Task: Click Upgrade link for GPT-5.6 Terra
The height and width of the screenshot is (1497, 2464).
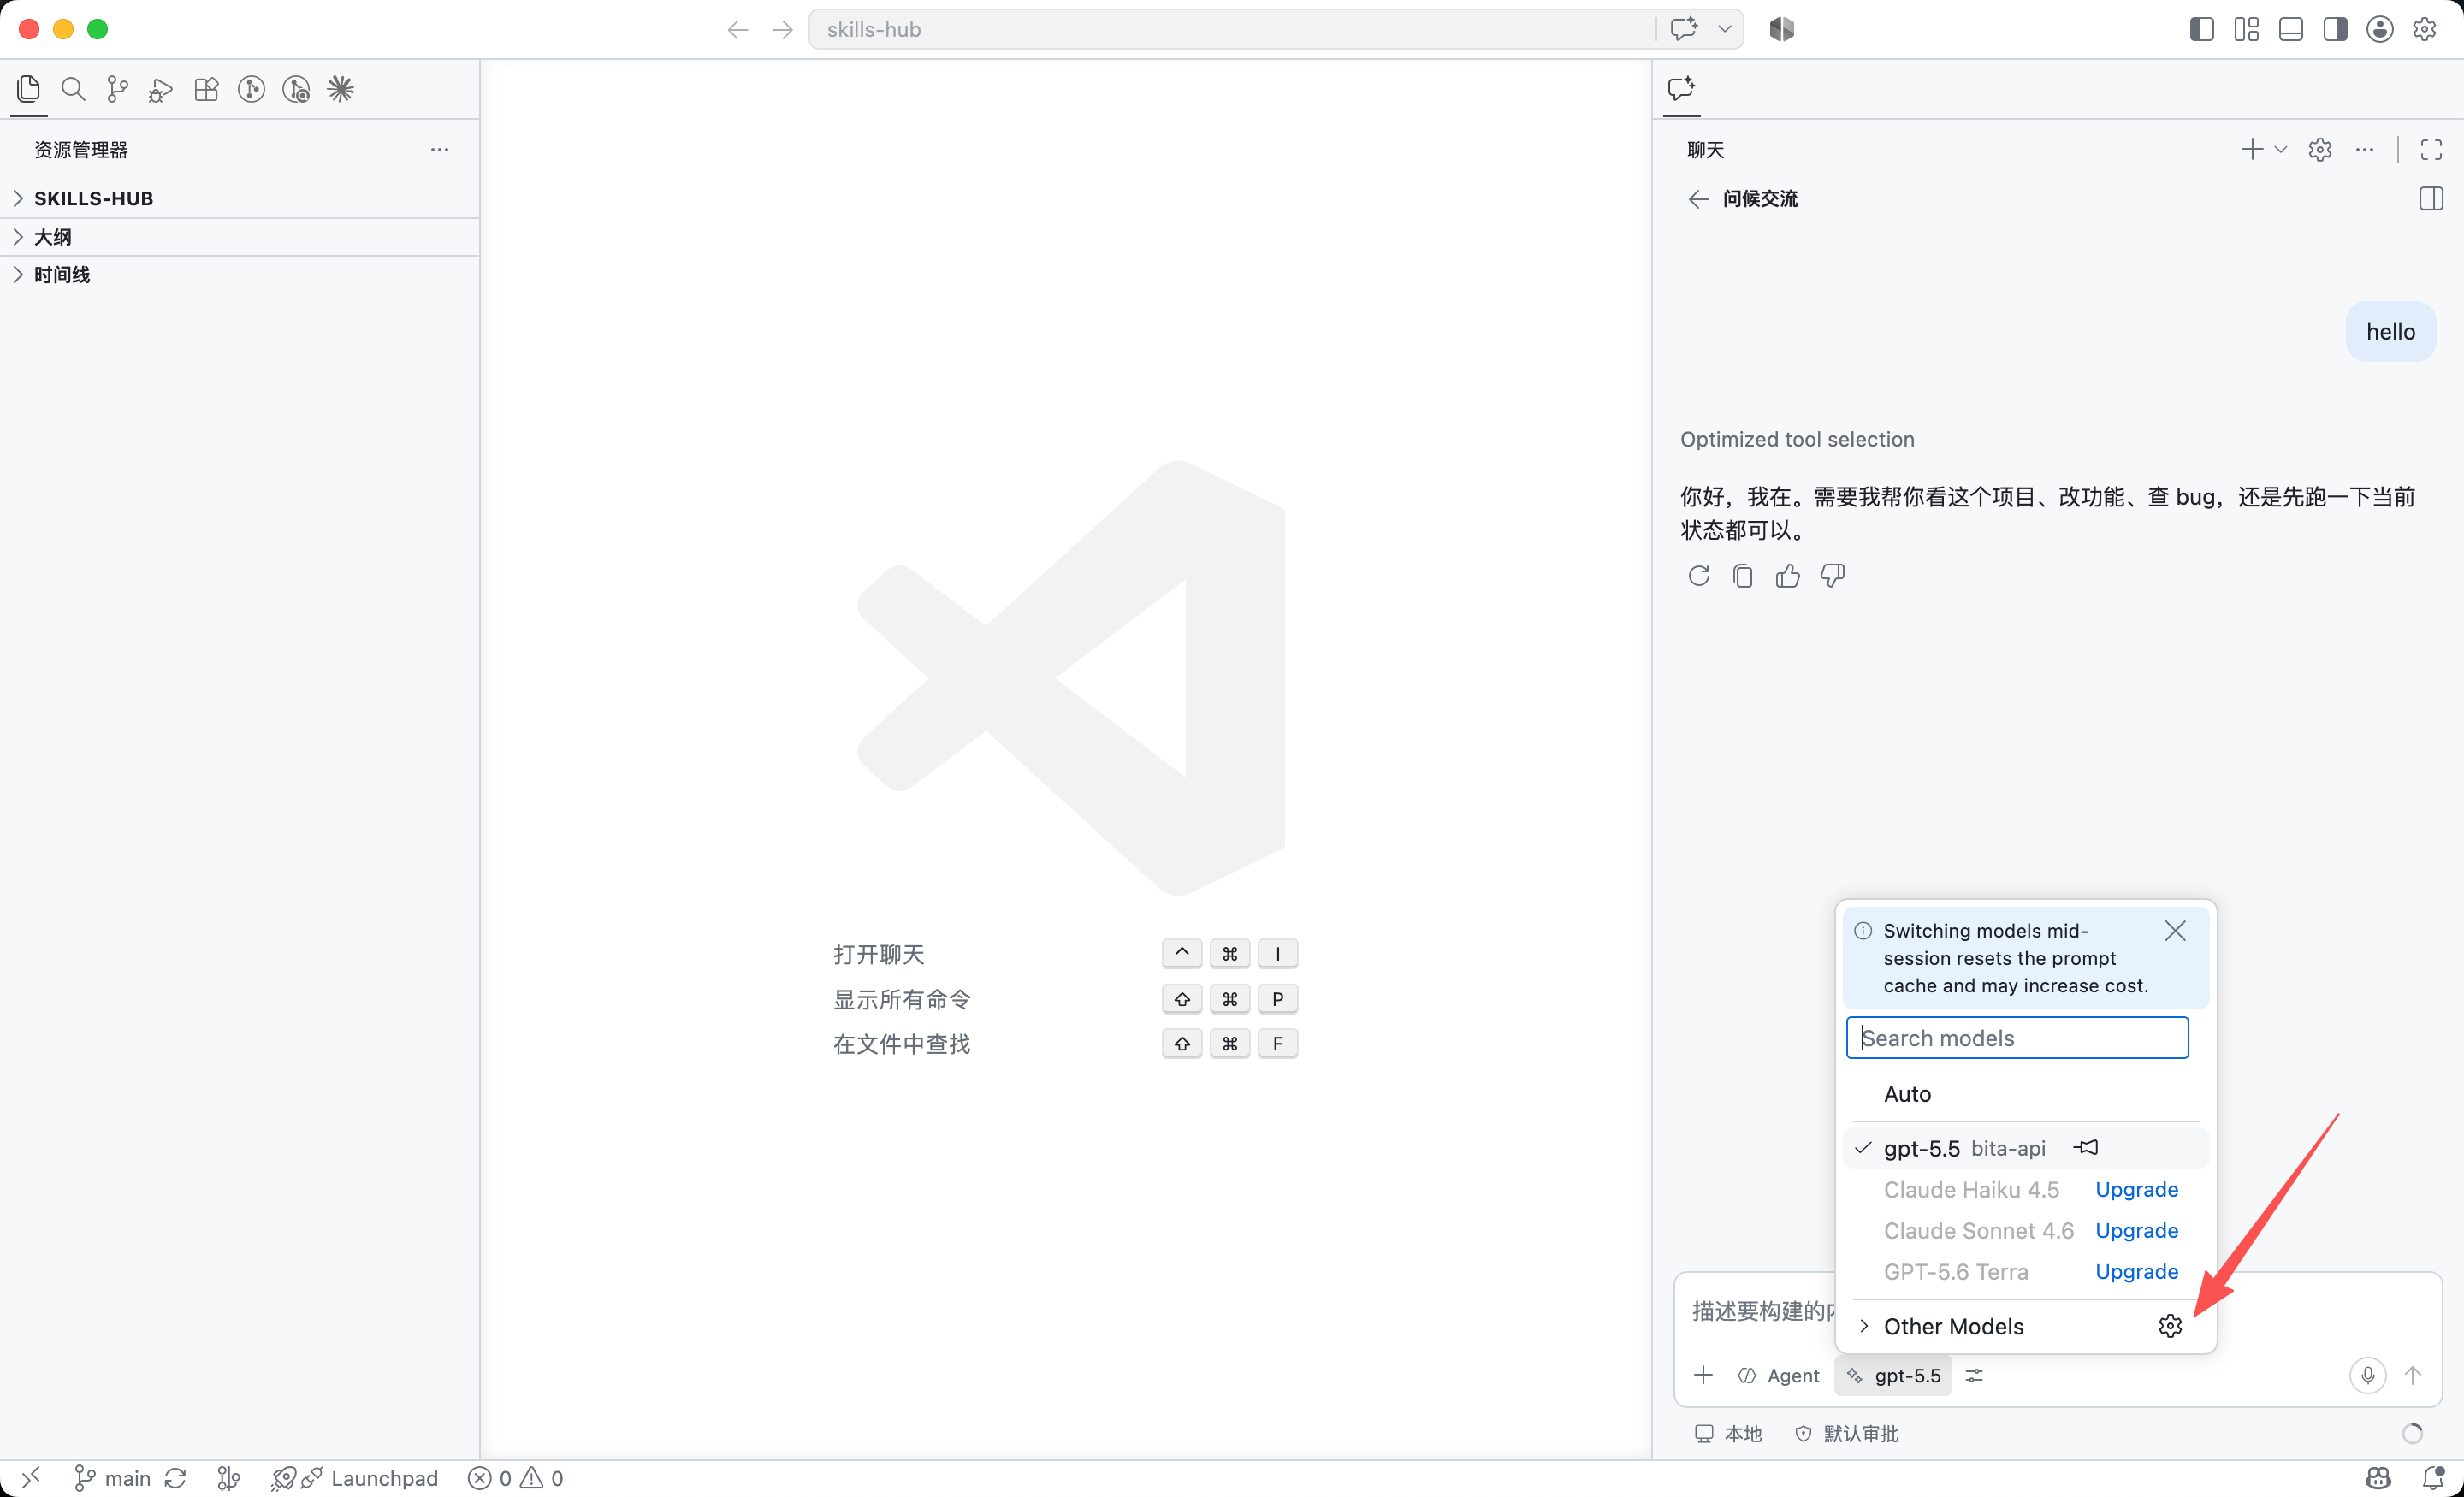Action: (x=2136, y=1271)
